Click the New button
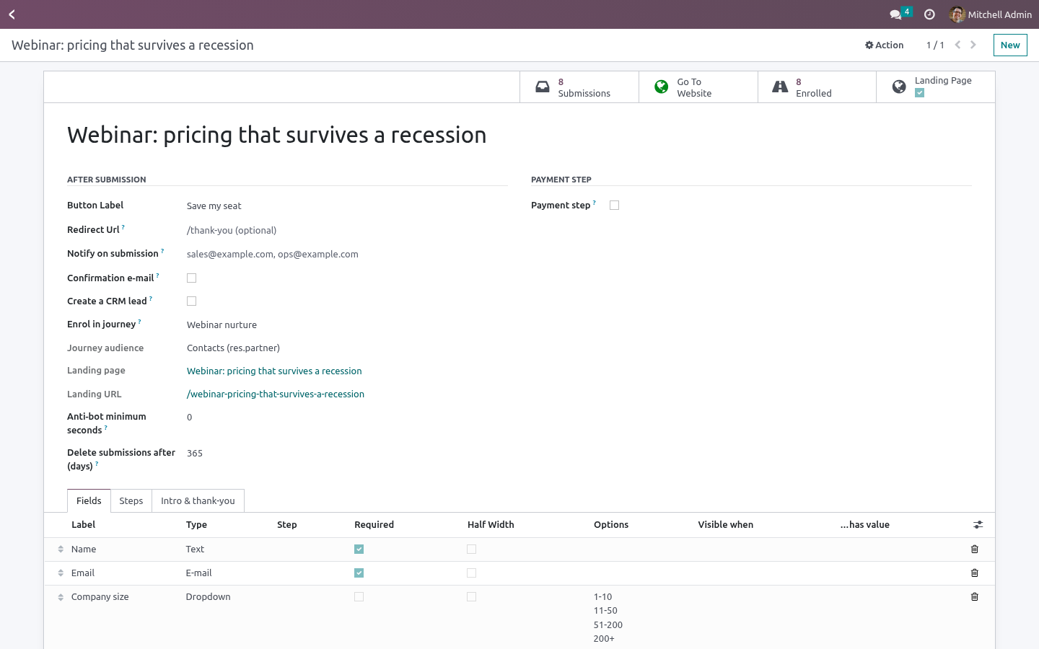The width and height of the screenshot is (1039, 649). (x=1010, y=45)
